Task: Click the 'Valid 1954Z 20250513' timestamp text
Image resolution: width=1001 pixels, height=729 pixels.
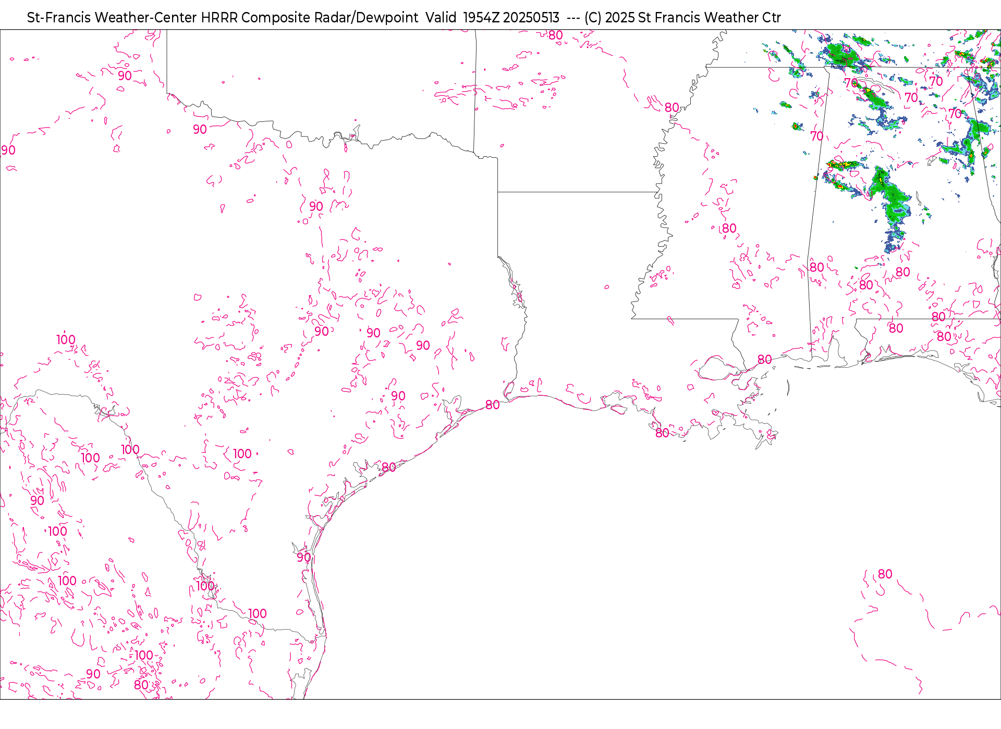Action: [492, 18]
